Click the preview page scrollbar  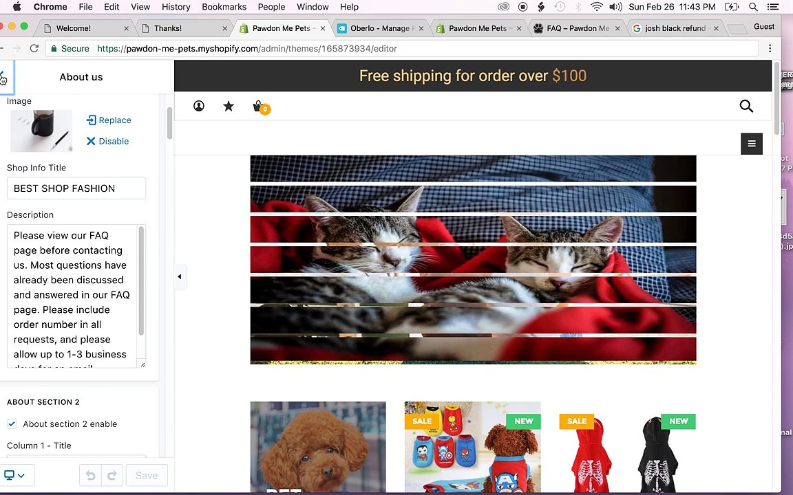pos(776,98)
